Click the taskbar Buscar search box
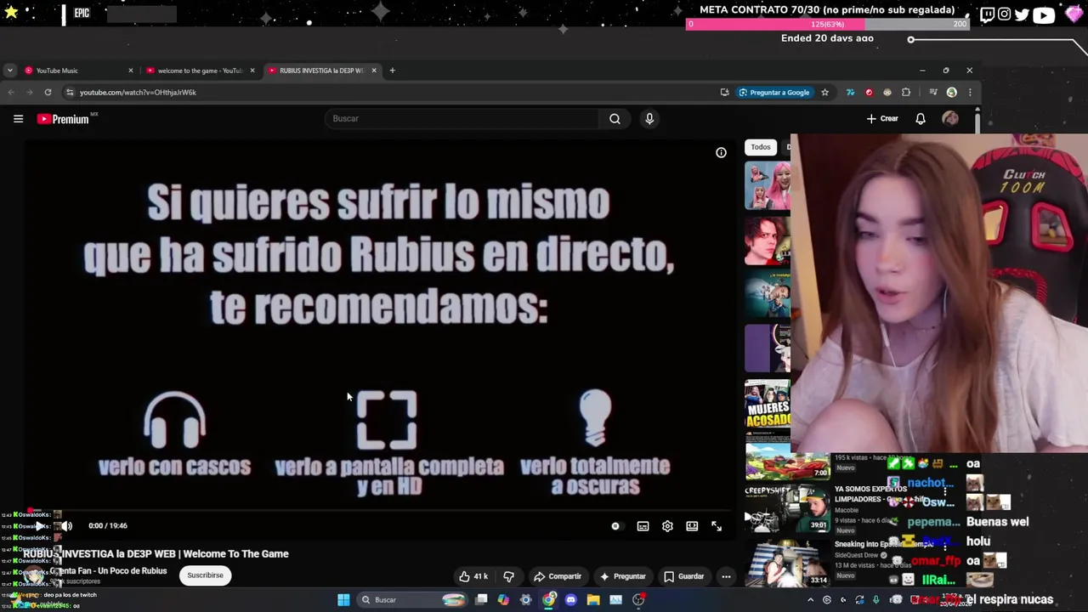The image size is (1088, 612). tap(413, 600)
